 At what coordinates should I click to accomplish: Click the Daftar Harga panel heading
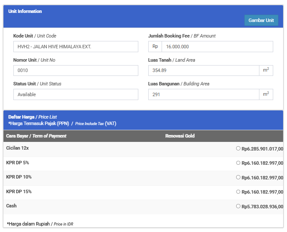click(x=32, y=117)
